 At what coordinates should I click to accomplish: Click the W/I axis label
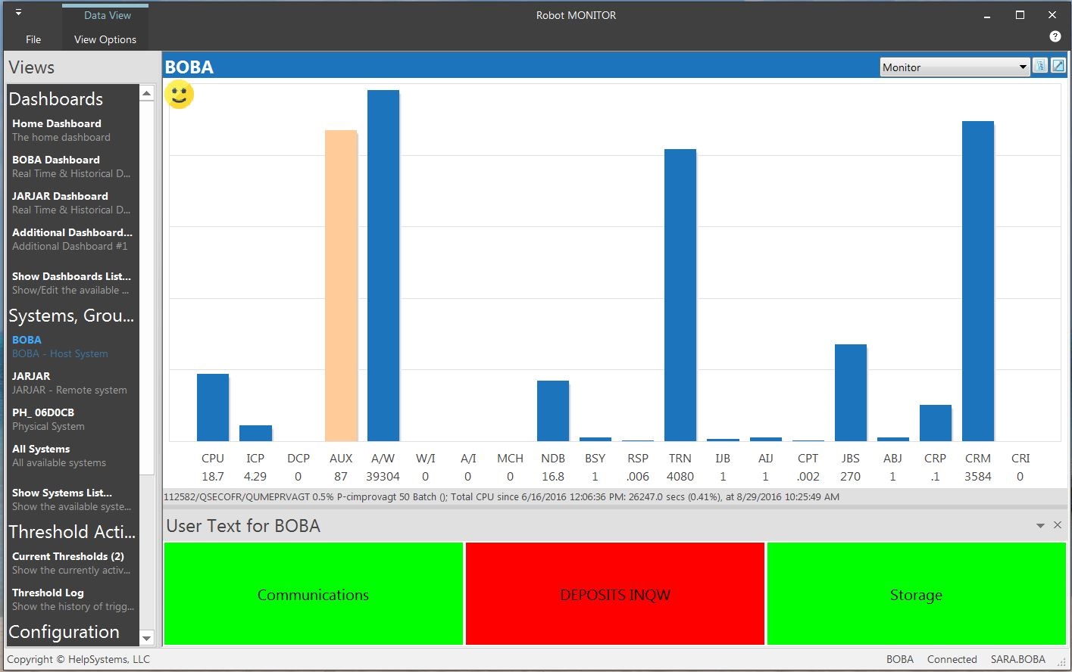(x=426, y=458)
